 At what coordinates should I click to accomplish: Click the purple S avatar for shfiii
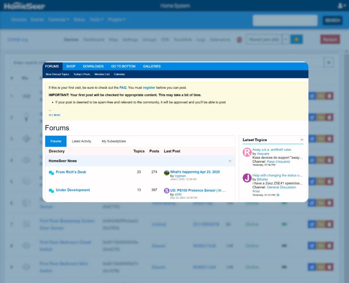[167, 191]
